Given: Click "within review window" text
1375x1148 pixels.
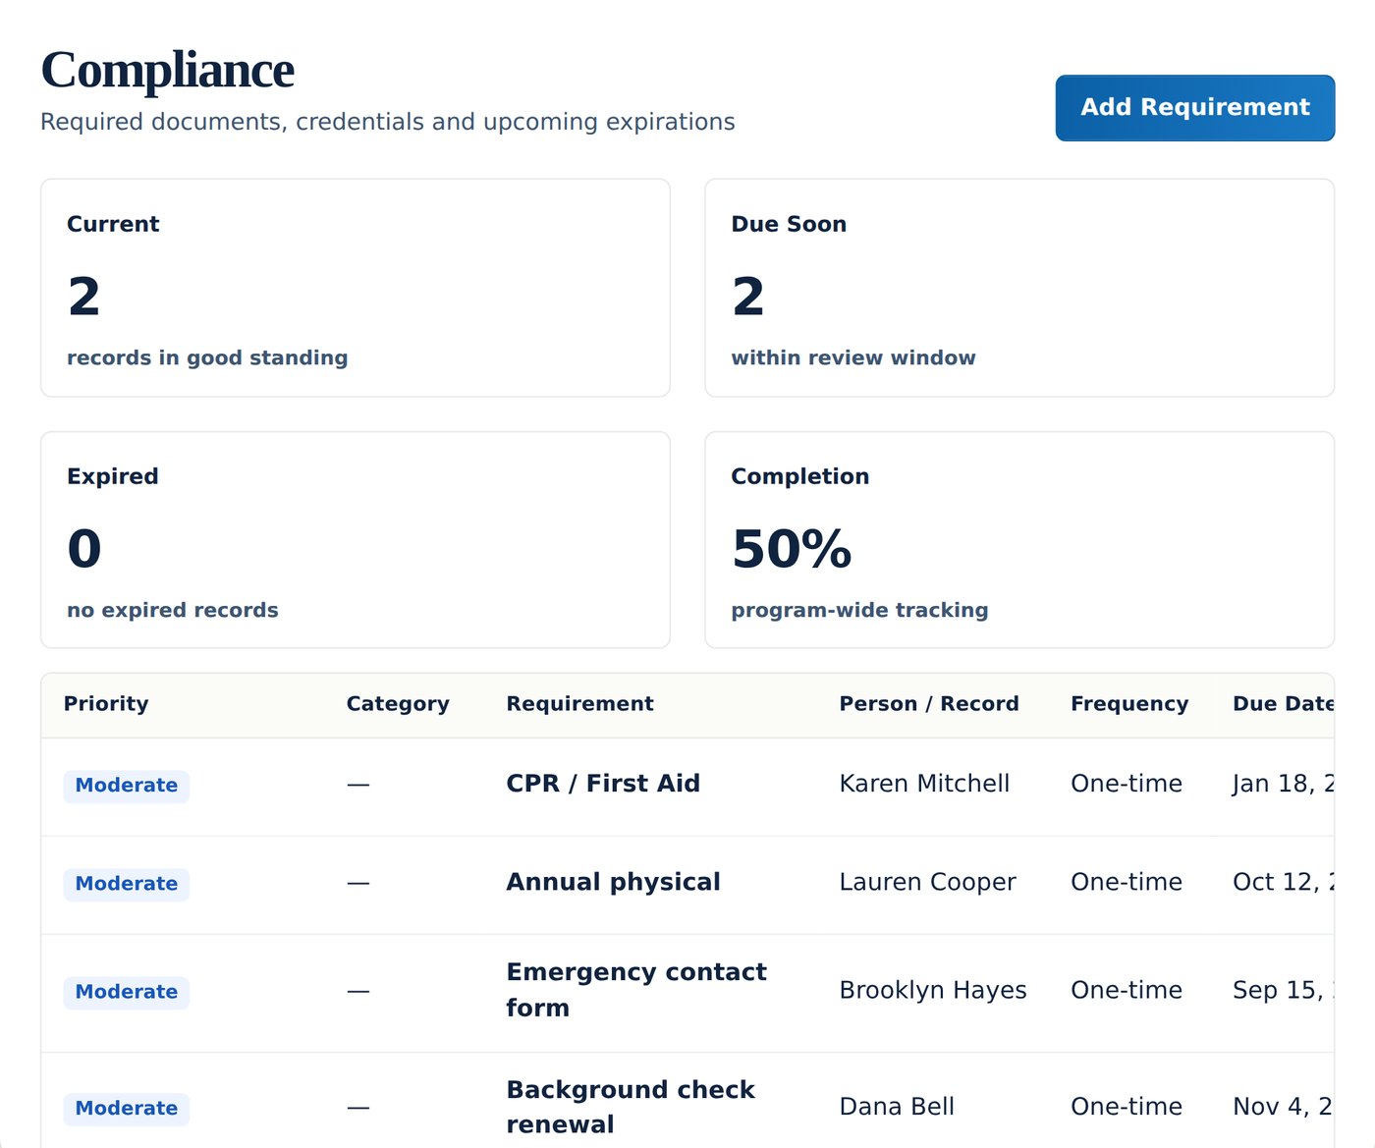Looking at the screenshot, I should click(x=853, y=357).
